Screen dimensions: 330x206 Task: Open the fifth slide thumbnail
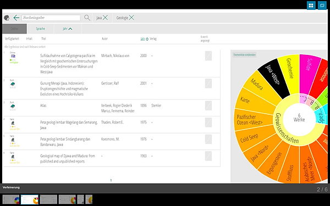tap(80, 199)
